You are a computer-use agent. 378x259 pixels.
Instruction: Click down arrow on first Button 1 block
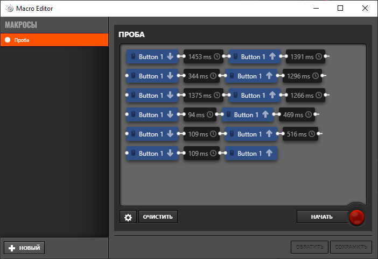point(170,56)
